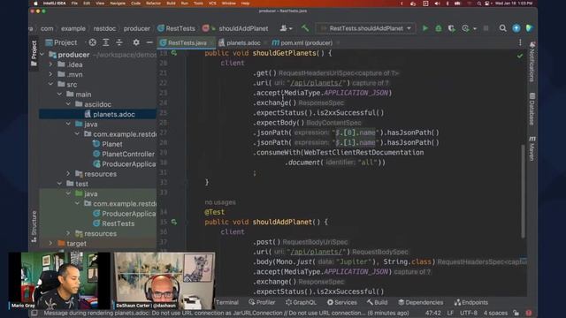
Task: Open IDE updates blue circle icon
Action: (516, 28)
